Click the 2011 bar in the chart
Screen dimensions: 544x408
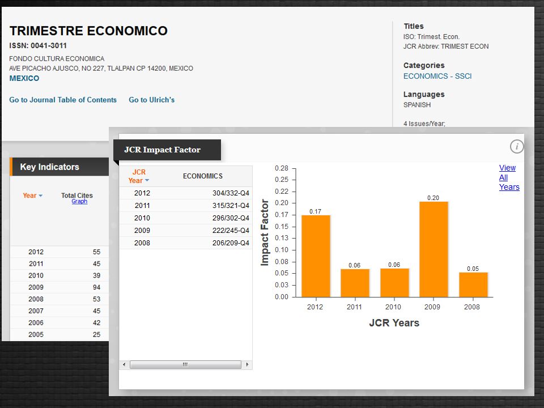[x=355, y=283]
